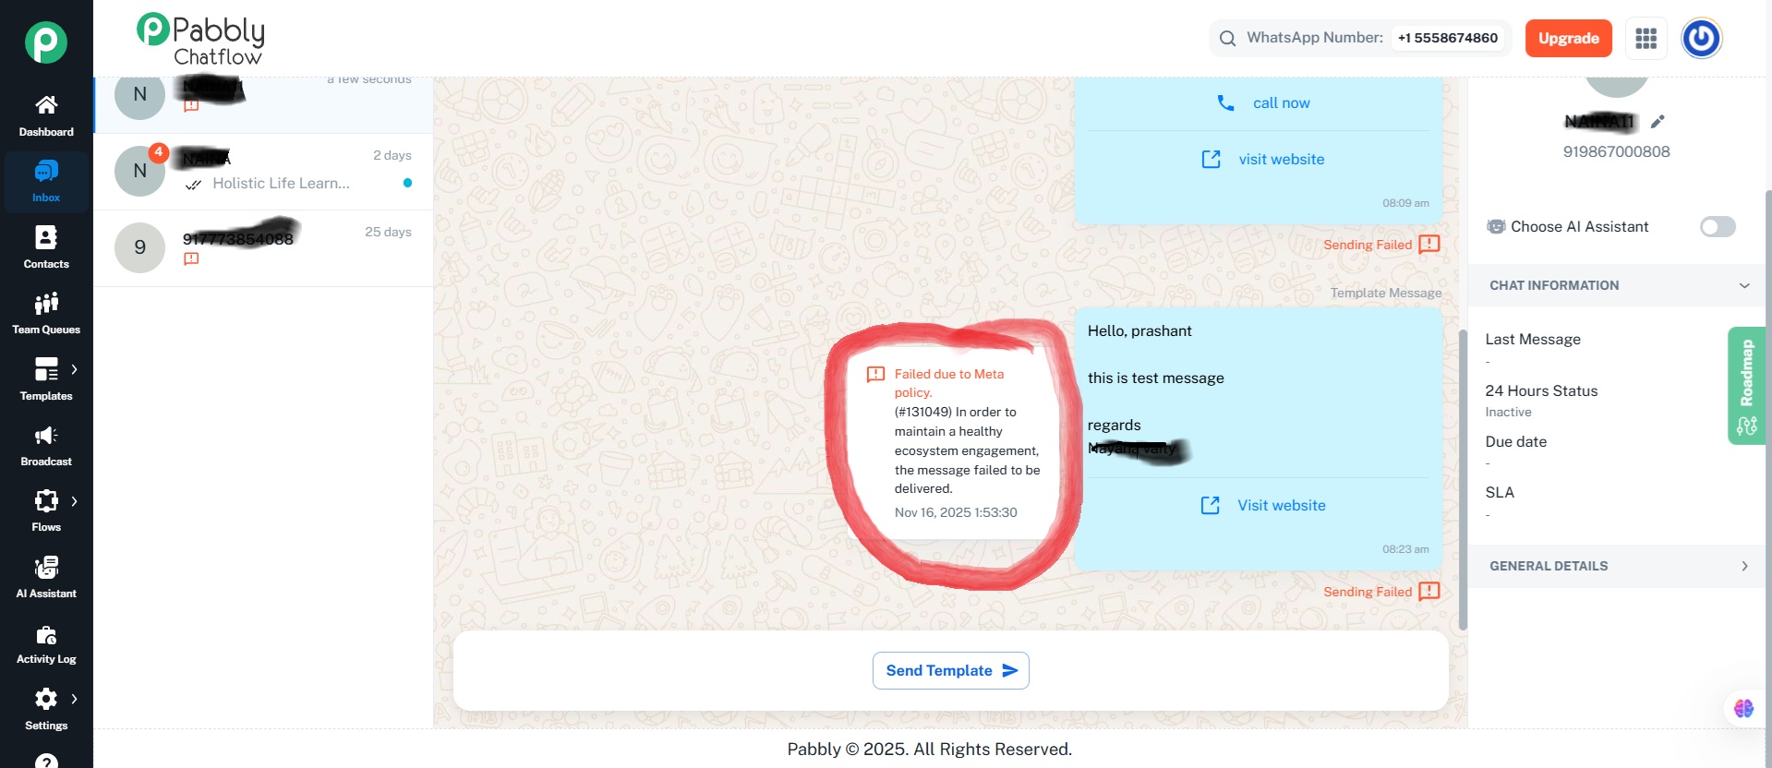Click the apps grid icon in header
1772x768 pixels.
tap(1645, 39)
